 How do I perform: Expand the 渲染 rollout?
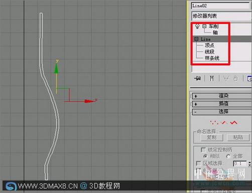click(222, 96)
